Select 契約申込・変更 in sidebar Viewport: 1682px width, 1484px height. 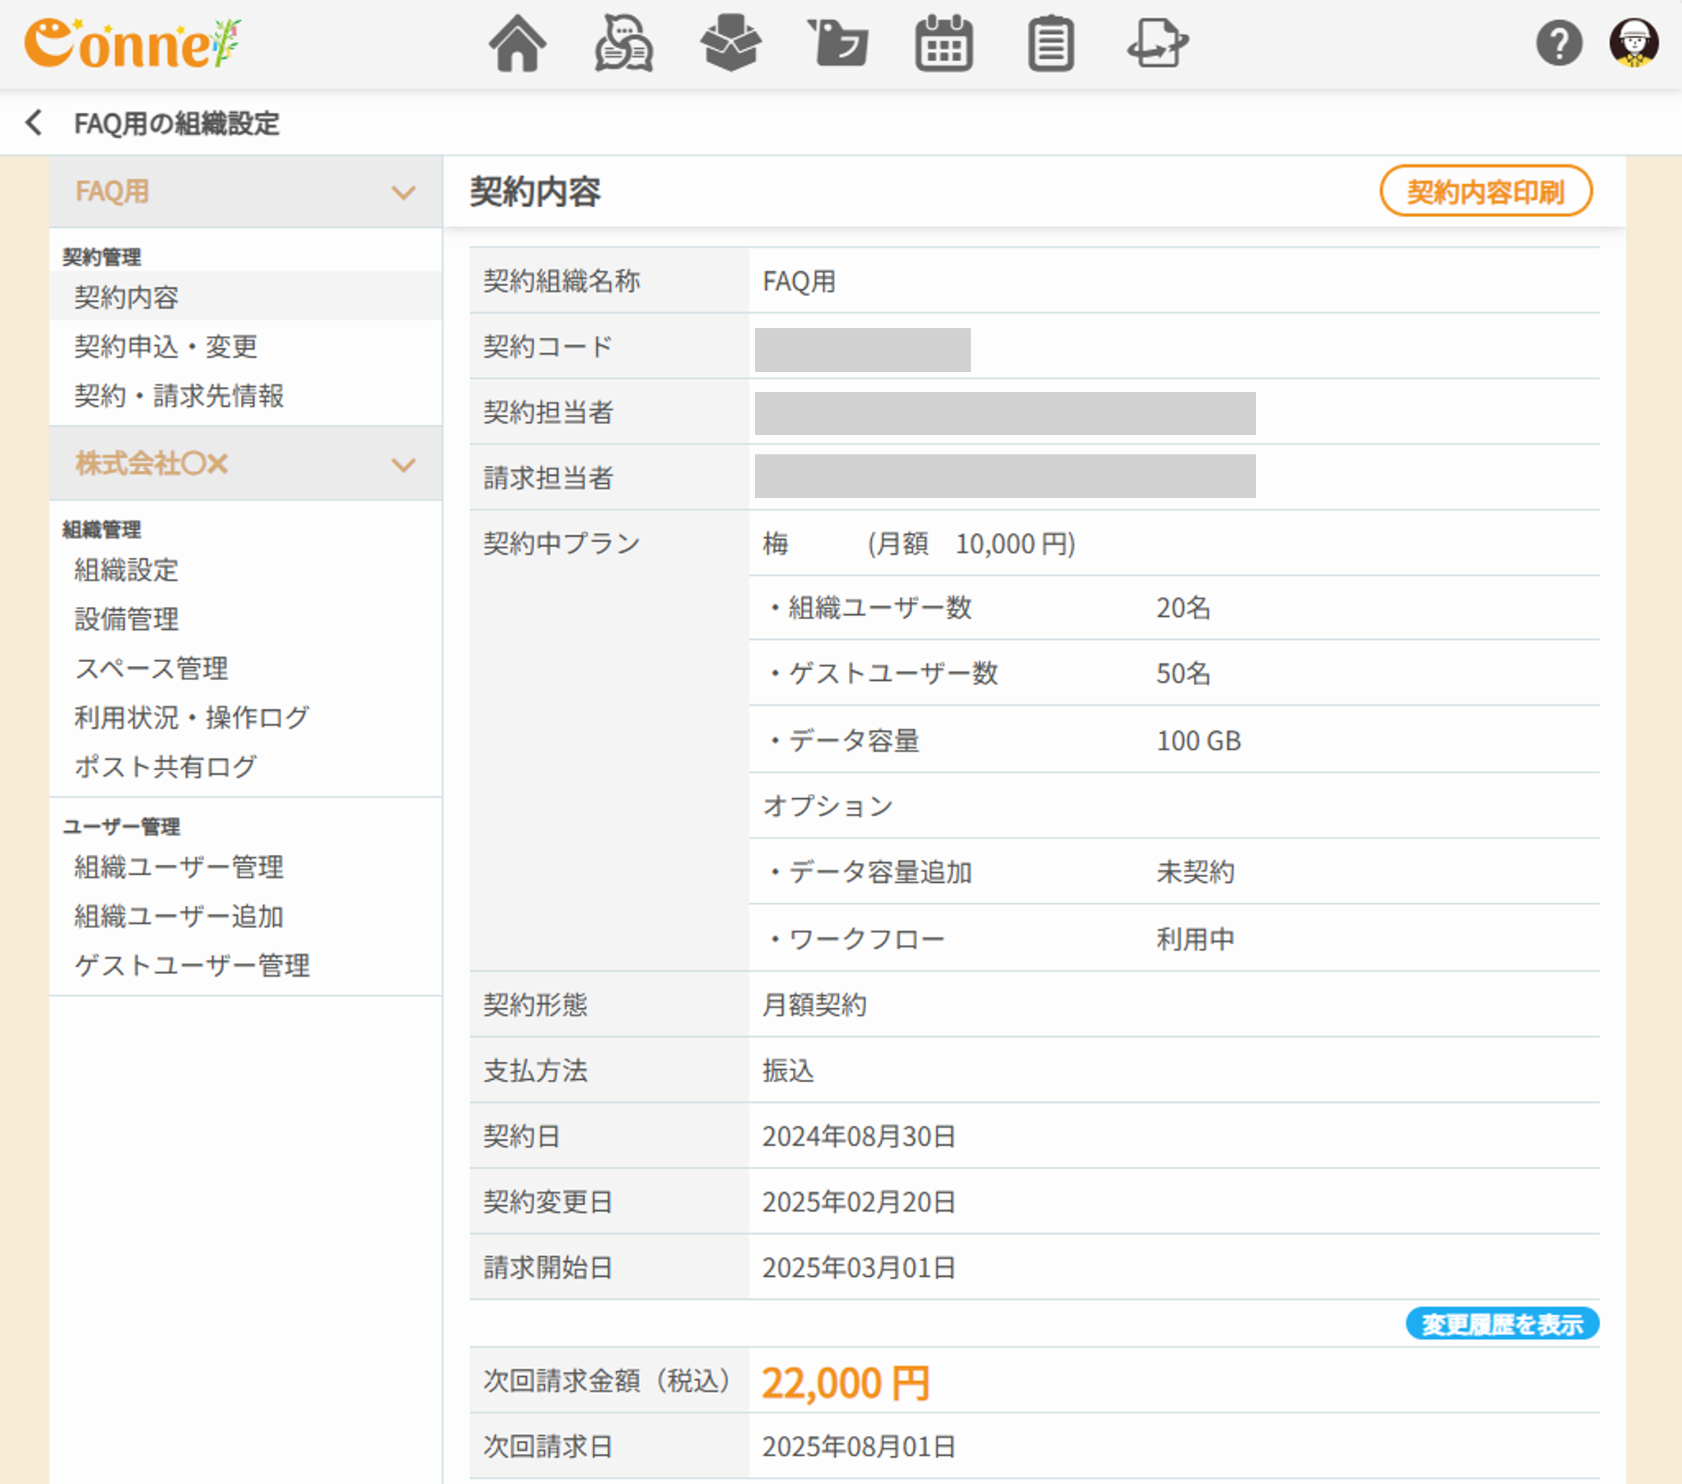click(x=166, y=346)
